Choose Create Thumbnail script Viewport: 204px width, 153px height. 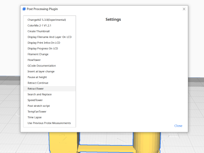[49, 31]
